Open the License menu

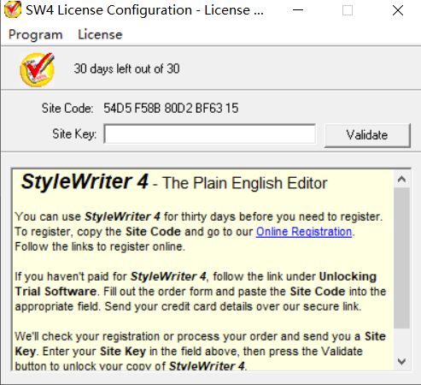click(100, 34)
